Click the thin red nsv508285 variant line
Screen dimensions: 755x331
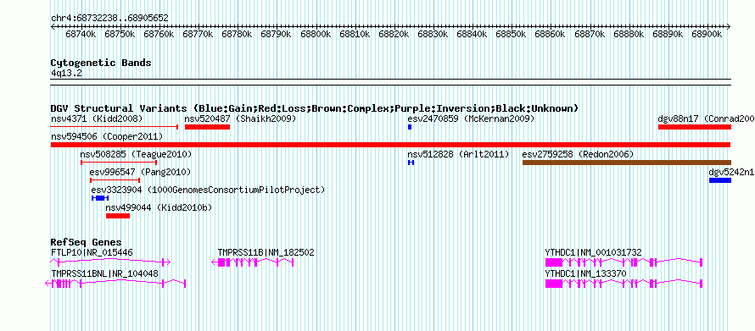click(119, 163)
